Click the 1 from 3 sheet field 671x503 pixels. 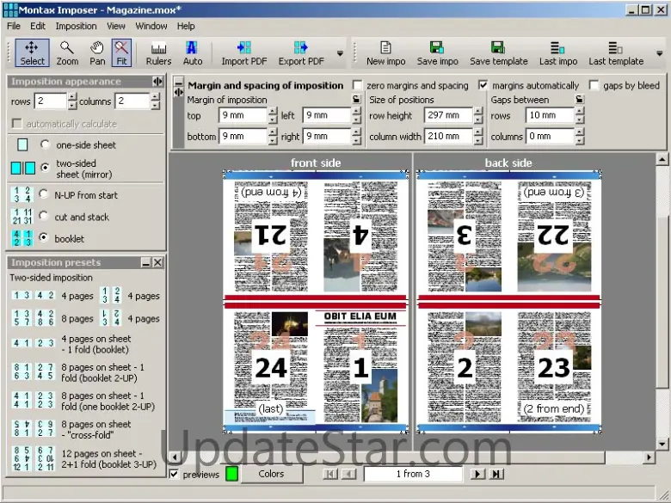[x=413, y=474]
